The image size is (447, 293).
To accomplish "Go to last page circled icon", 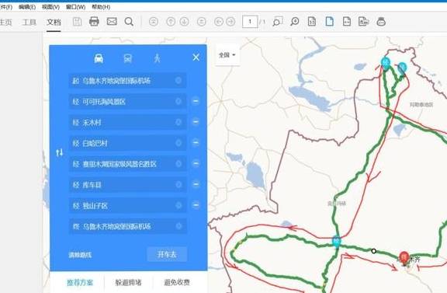I will (202, 22).
